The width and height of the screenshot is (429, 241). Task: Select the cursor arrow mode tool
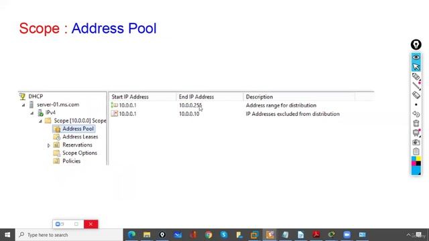click(416, 67)
